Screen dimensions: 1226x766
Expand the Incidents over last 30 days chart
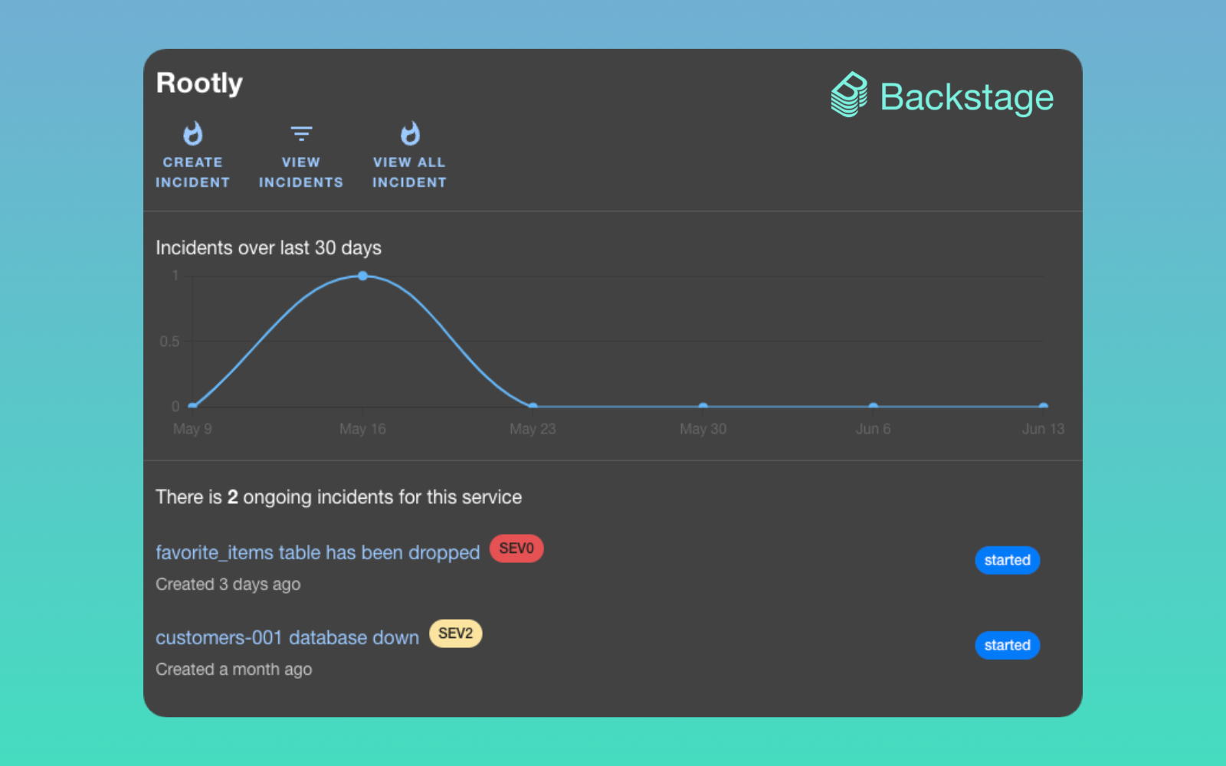pos(268,247)
